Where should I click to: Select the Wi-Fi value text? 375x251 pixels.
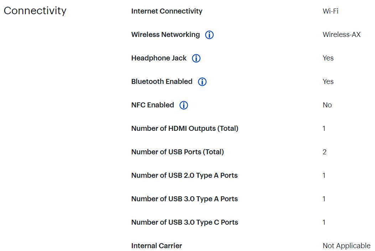330,11
